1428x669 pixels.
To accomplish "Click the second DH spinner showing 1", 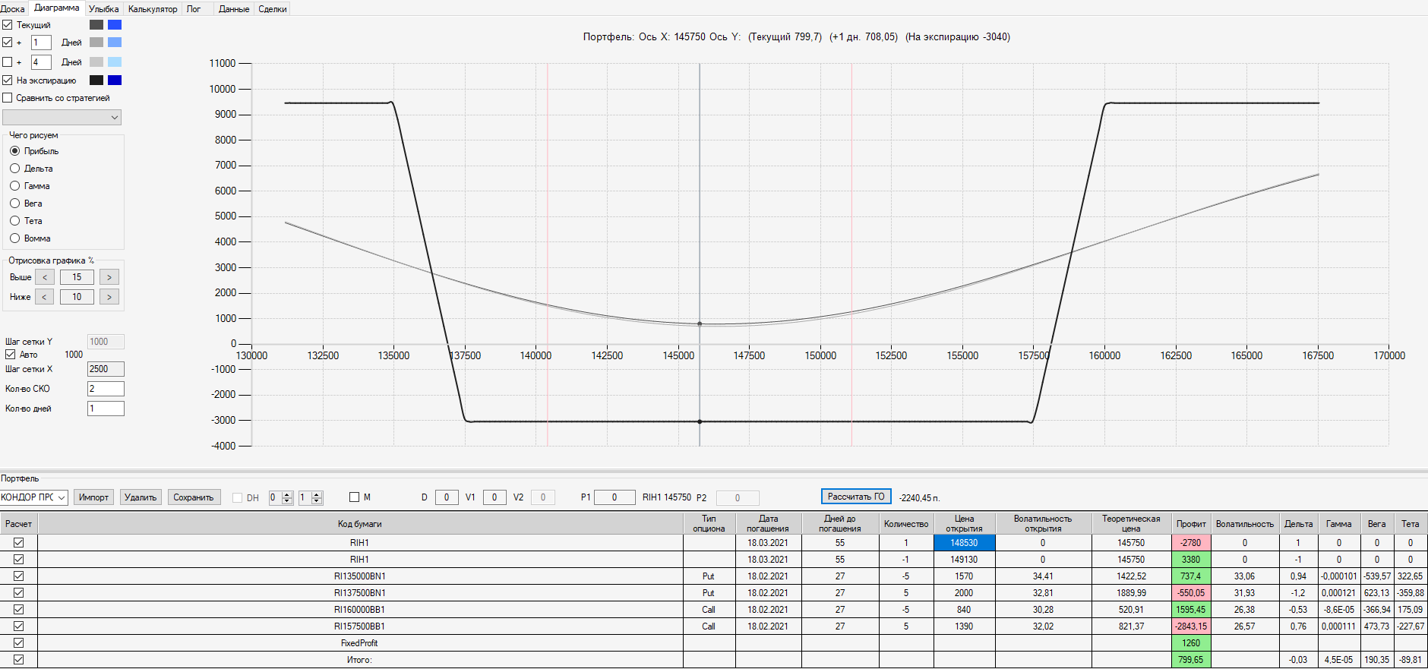I will point(311,497).
